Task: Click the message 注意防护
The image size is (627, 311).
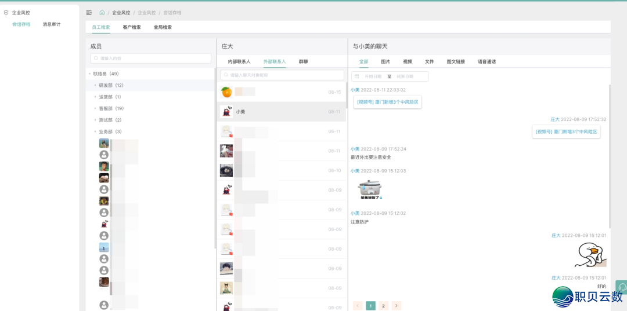Action: coord(359,222)
